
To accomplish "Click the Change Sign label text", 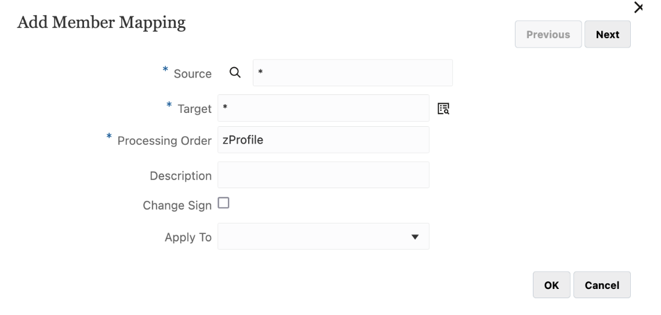I will [x=177, y=206].
